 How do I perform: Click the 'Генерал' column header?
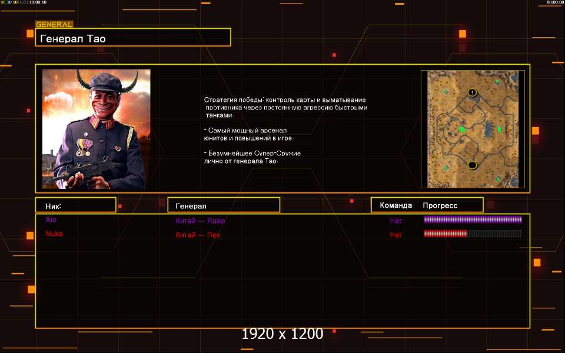224,205
